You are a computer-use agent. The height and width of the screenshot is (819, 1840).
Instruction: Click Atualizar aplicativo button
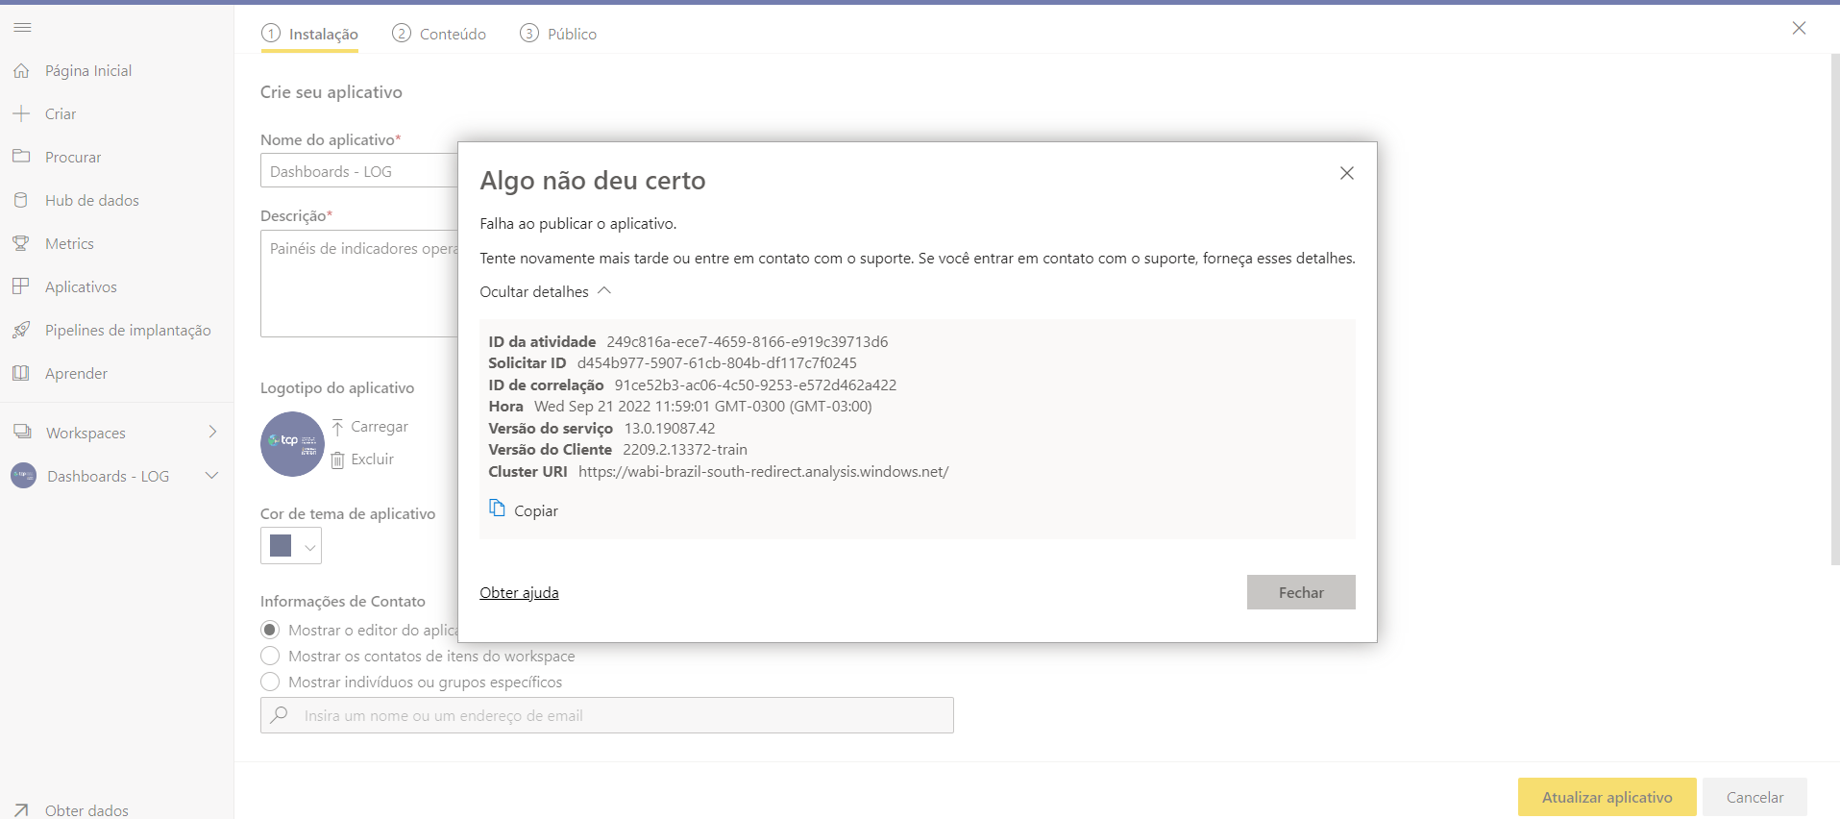(1607, 797)
